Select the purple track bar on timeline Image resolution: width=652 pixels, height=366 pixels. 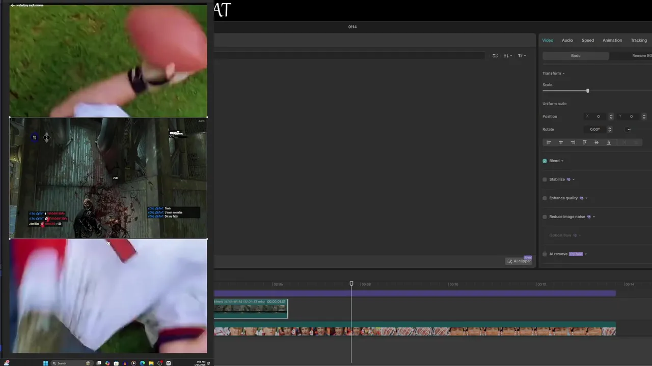coord(415,294)
